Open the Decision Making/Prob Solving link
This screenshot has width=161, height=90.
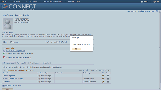[13, 79]
